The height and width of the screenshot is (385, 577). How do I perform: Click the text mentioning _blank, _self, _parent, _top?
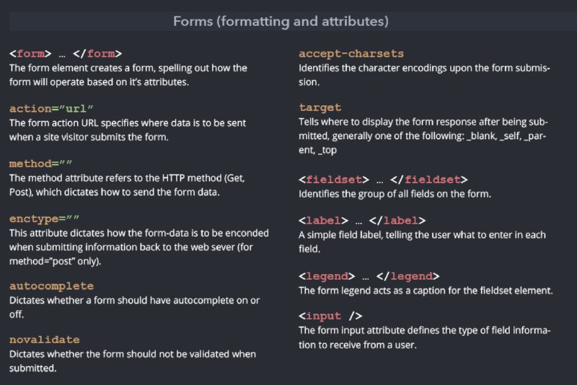pyautogui.click(x=423, y=136)
